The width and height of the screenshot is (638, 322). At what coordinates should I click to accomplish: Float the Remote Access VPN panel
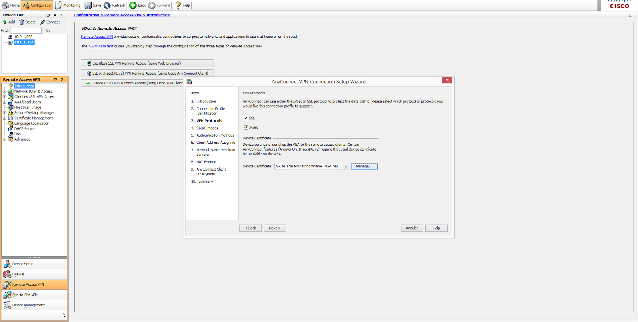(x=55, y=80)
